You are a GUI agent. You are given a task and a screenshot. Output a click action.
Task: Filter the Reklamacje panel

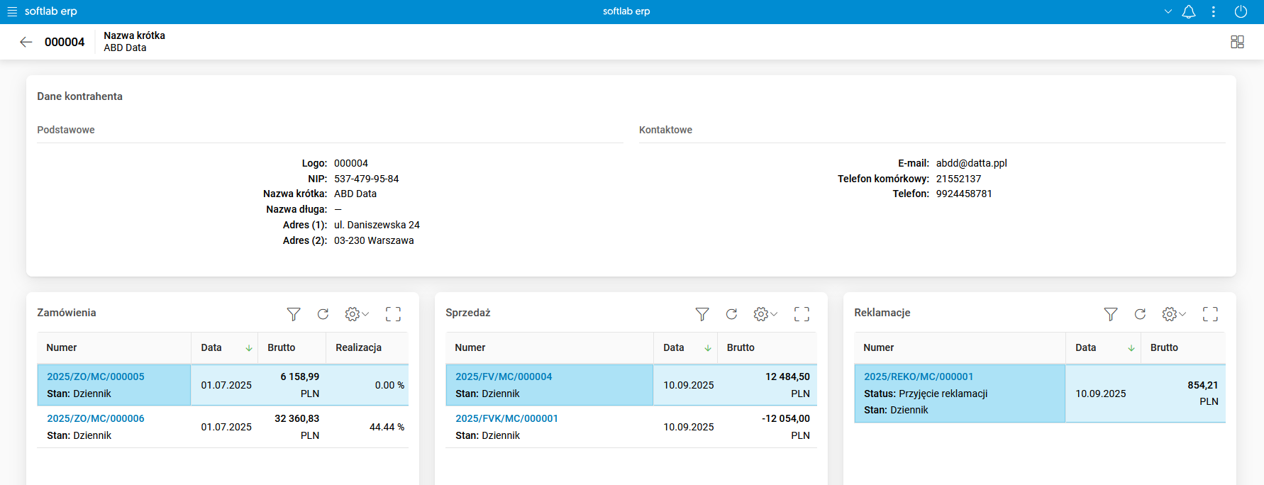click(x=1111, y=314)
